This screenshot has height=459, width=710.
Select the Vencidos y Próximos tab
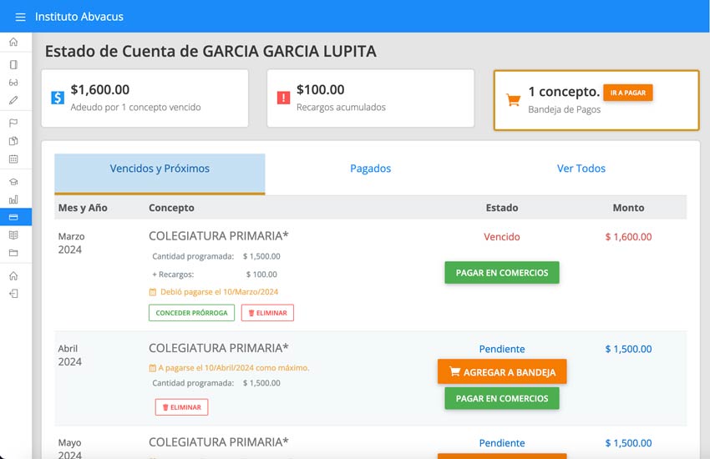160,169
